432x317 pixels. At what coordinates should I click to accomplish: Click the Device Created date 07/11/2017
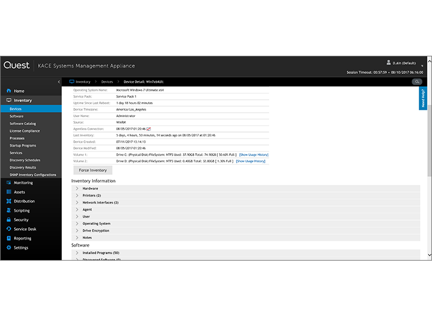[131, 141]
